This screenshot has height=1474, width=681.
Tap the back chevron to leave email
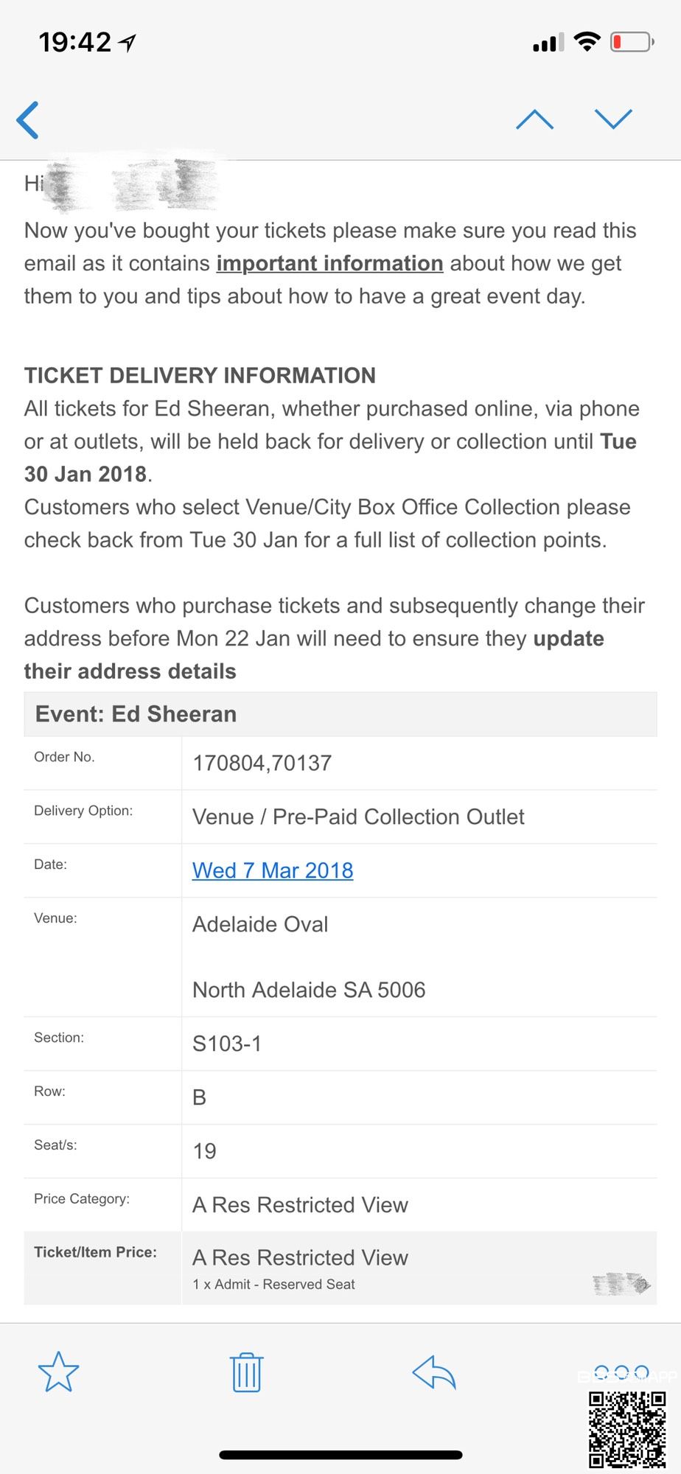(28, 120)
